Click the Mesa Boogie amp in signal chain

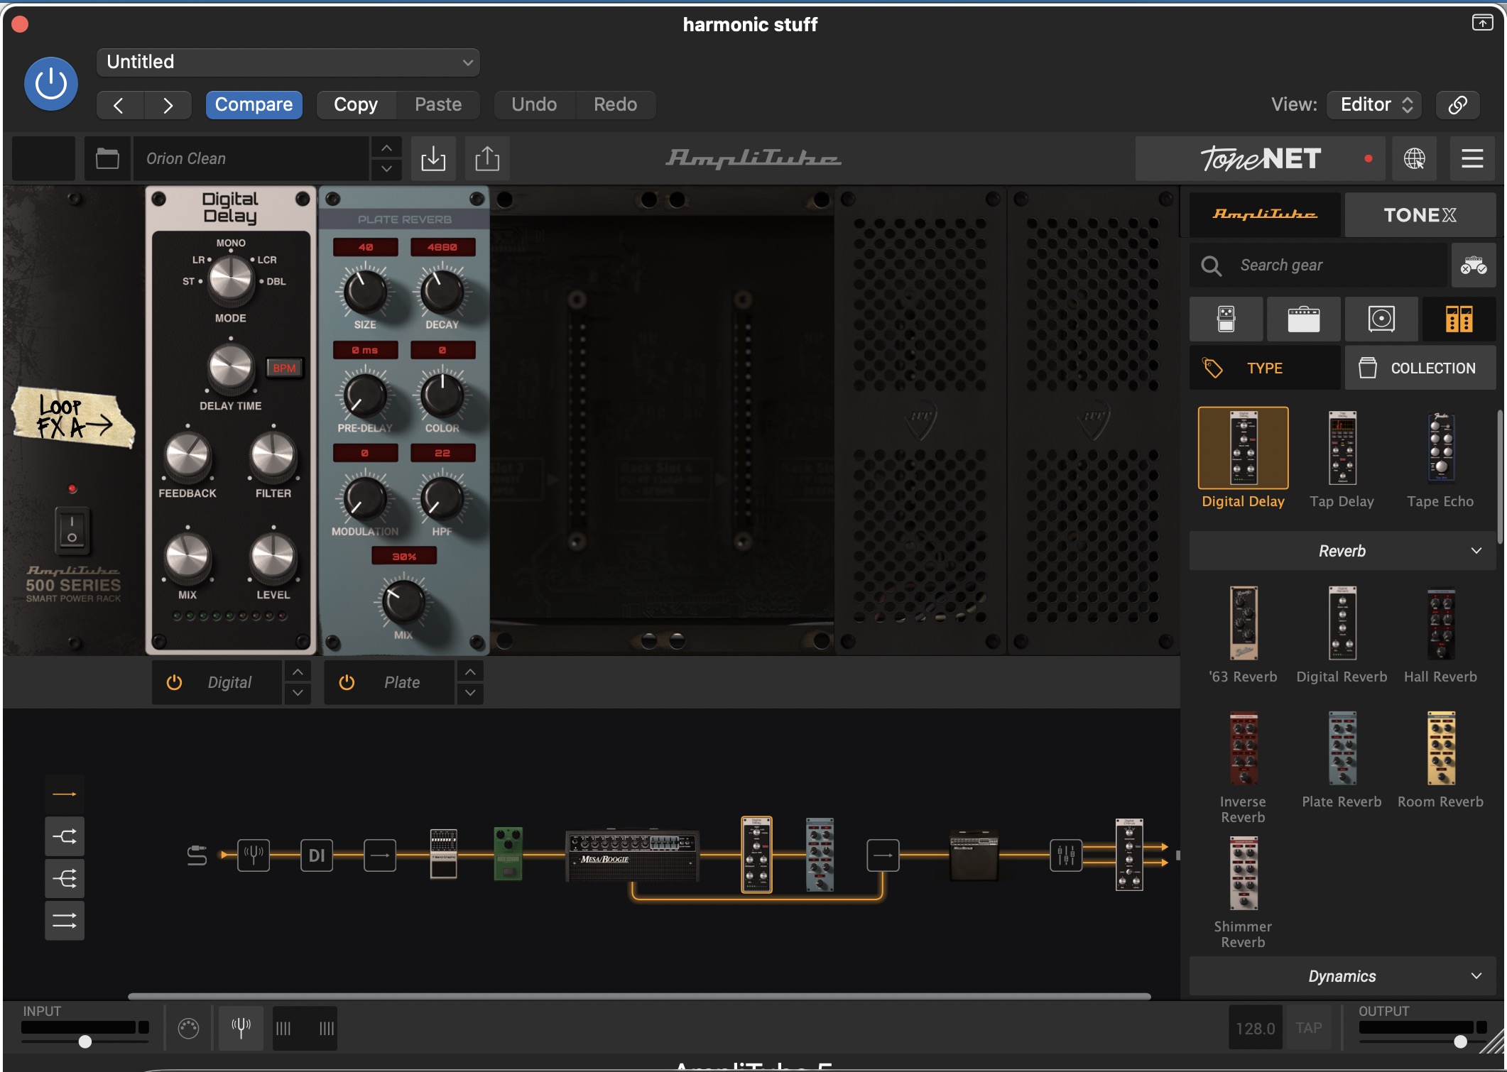pyautogui.click(x=632, y=855)
